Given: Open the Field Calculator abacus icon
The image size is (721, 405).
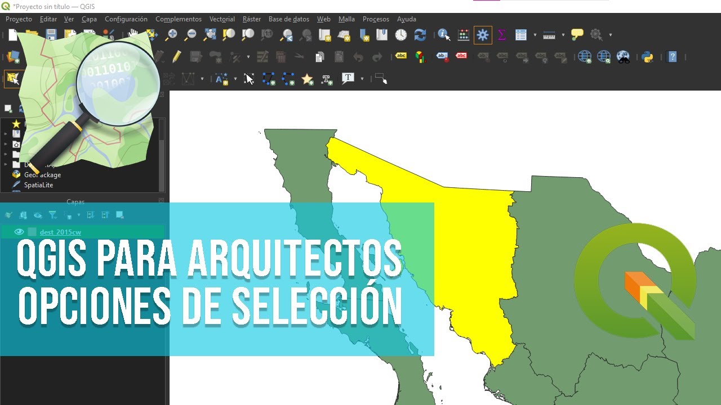Looking at the screenshot, I should pos(464,35).
